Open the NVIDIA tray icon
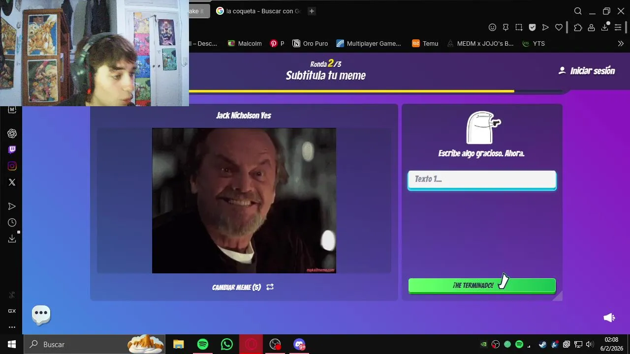The height and width of the screenshot is (354, 630). (484, 344)
